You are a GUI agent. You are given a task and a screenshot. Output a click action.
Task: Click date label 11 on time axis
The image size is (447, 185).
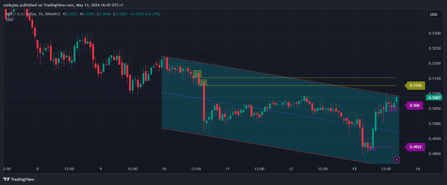(228, 169)
